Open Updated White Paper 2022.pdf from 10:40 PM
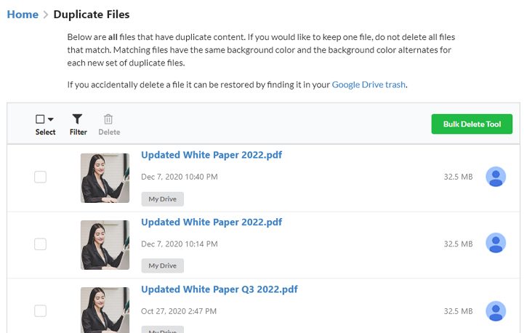The height and width of the screenshot is (333, 527). tap(212, 155)
